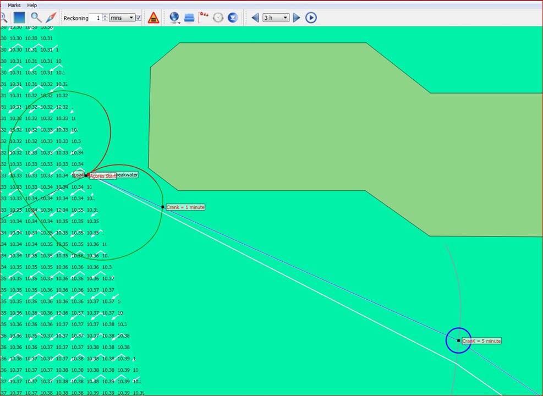Click the red flags marks icon
The height and width of the screenshot is (396, 543).
pyautogui.click(x=204, y=18)
